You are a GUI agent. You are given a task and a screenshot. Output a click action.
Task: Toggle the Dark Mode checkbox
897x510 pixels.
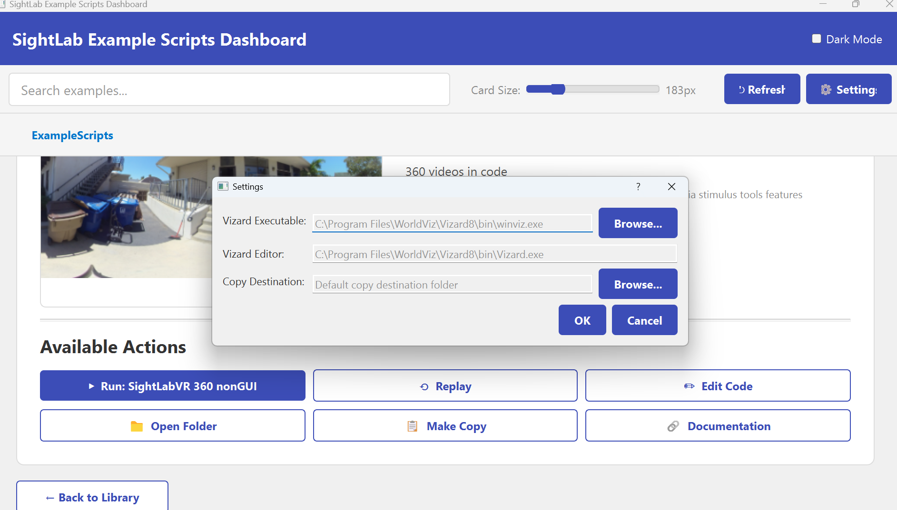pyautogui.click(x=817, y=39)
